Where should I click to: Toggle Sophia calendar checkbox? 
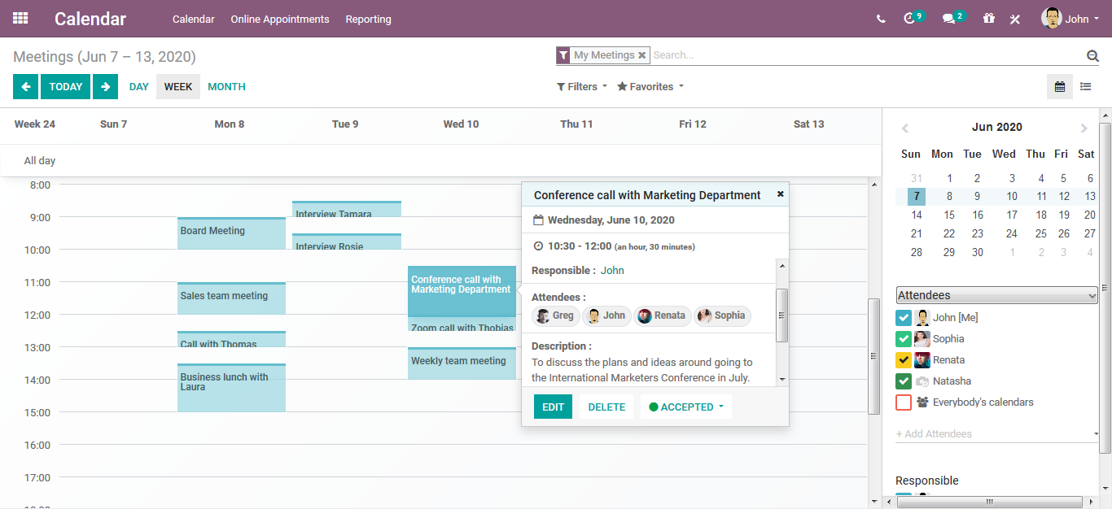point(904,338)
